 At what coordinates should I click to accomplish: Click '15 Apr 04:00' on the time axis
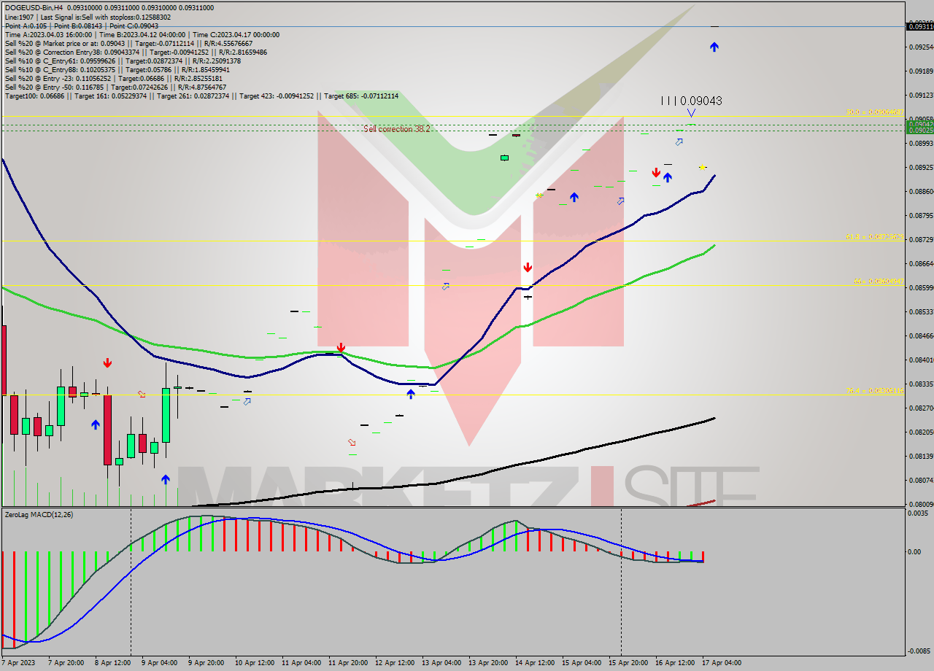(581, 663)
